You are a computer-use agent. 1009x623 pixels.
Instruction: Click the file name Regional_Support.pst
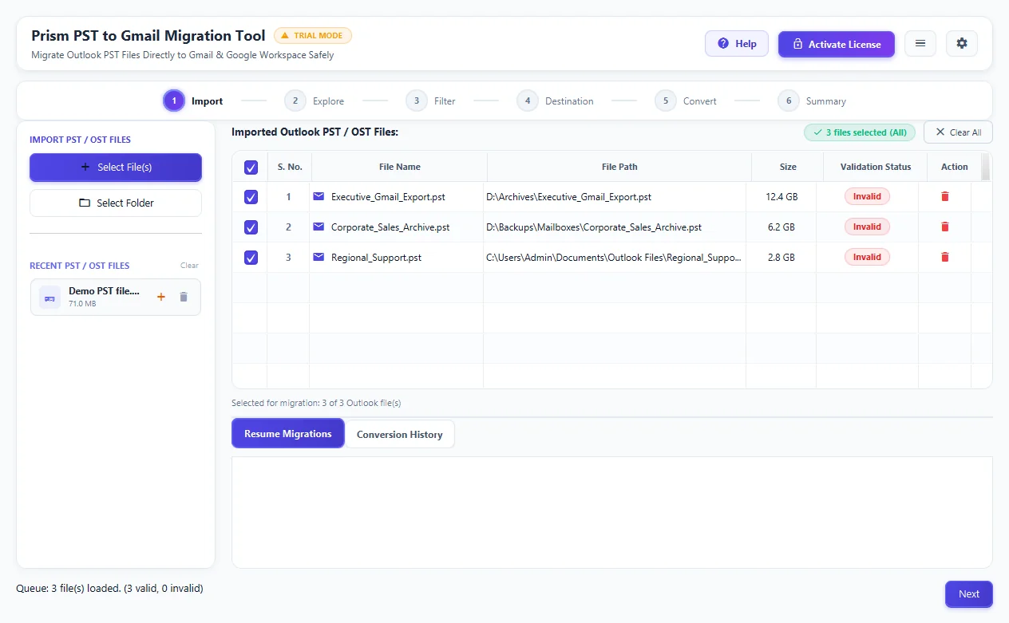tap(376, 258)
